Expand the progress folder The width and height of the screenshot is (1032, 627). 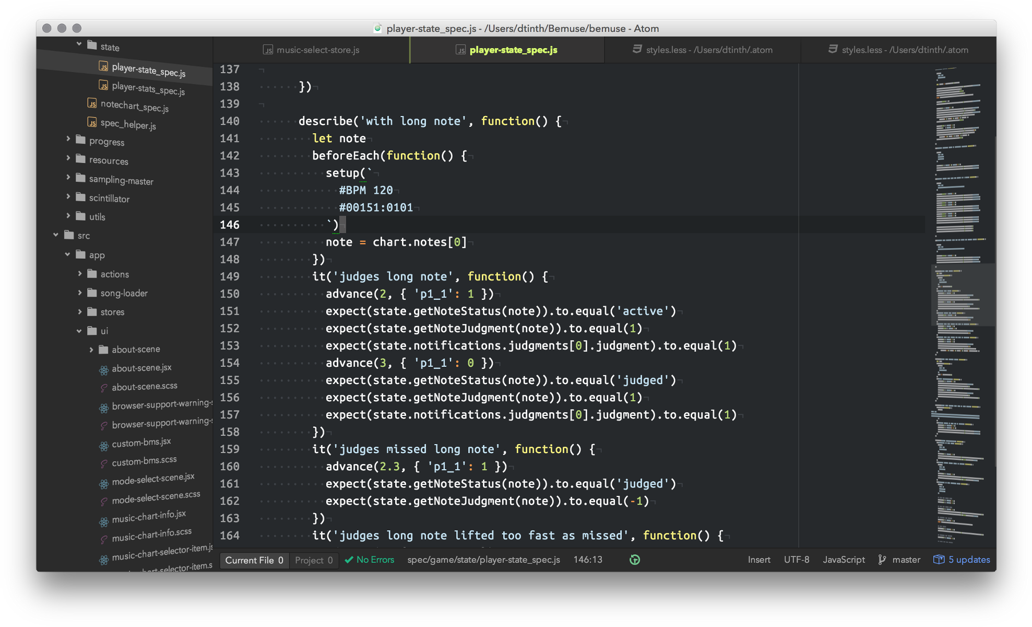68,139
